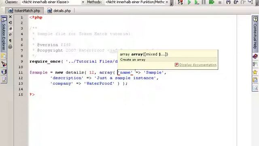Expand the toolbar overflow after Methods
The image size is (259, 146).
pyautogui.click(x=172, y=3)
